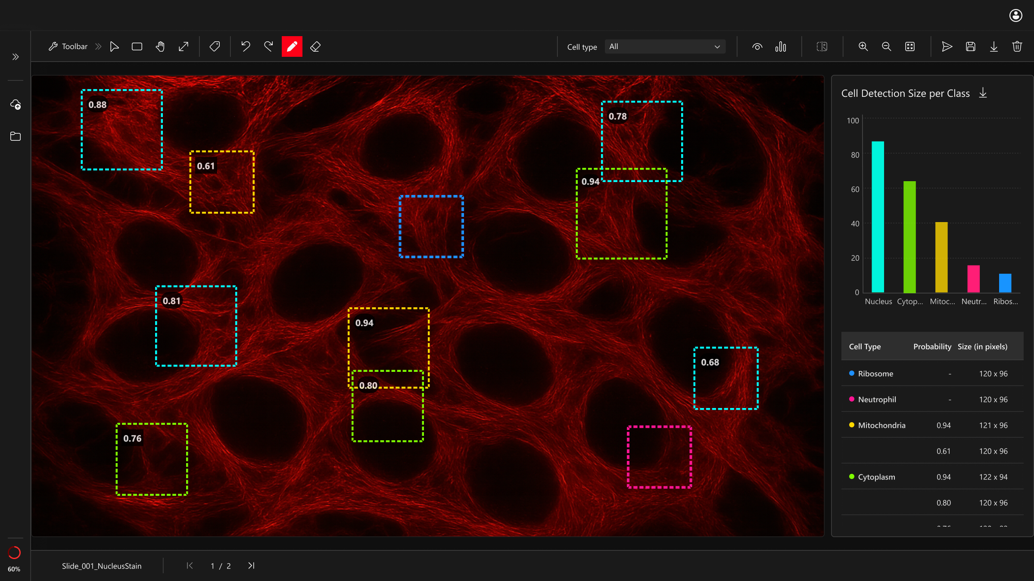Save the annotations

click(971, 46)
